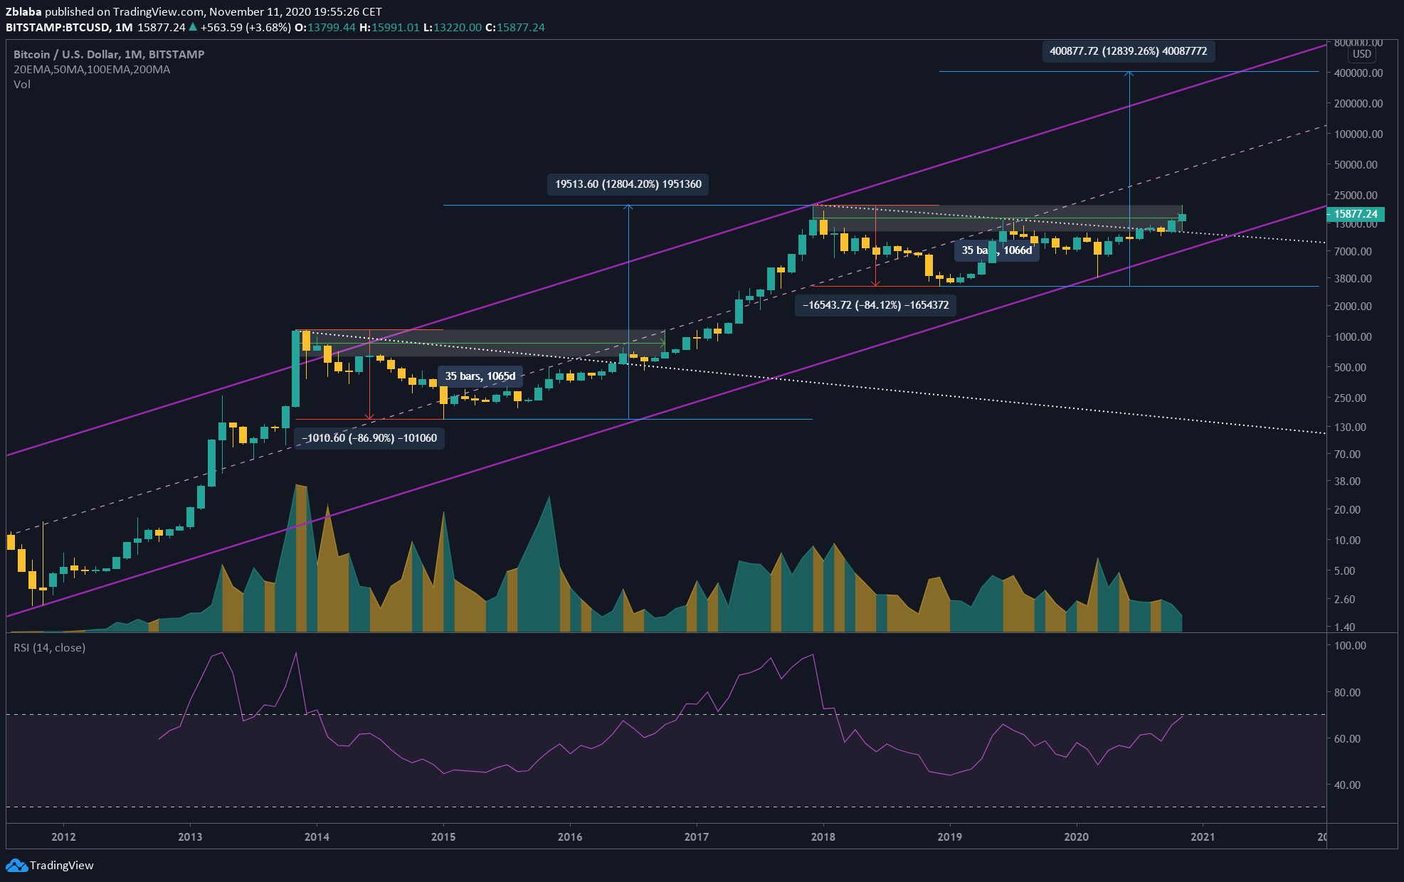Click the 400877.72 (12839.26%) measurement label

[1129, 51]
